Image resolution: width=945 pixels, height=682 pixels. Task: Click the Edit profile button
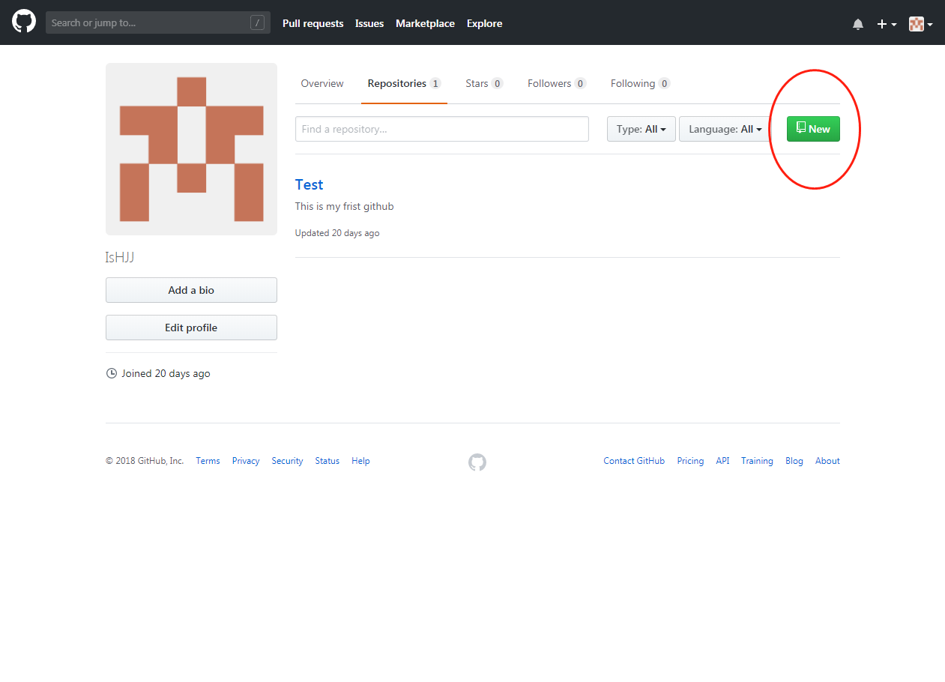point(191,328)
